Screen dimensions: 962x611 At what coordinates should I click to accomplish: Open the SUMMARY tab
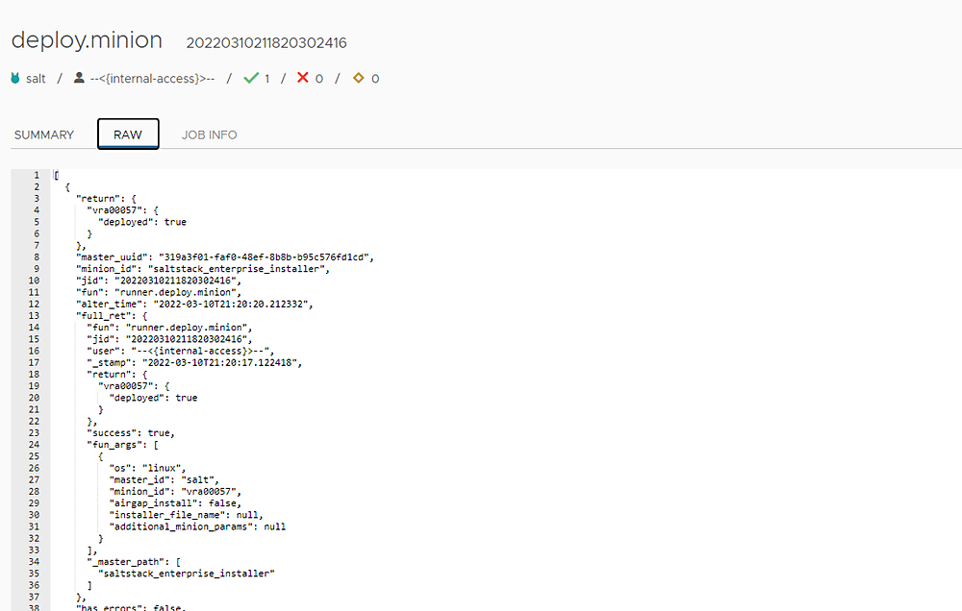[44, 134]
